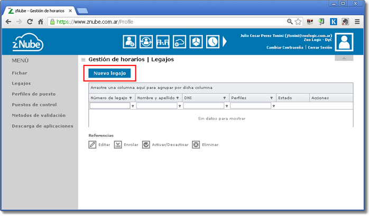Select Perfiles de puesto menu item
The image size is (369, 216).
pos(33,94)
